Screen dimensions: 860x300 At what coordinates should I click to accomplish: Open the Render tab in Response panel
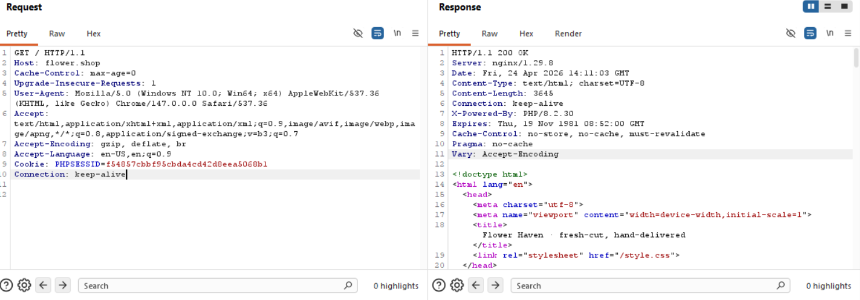click(568, 34)
